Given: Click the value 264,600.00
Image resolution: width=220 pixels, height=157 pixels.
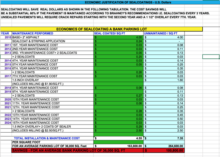Looking at the screenshot, I should tap(164, 146).
